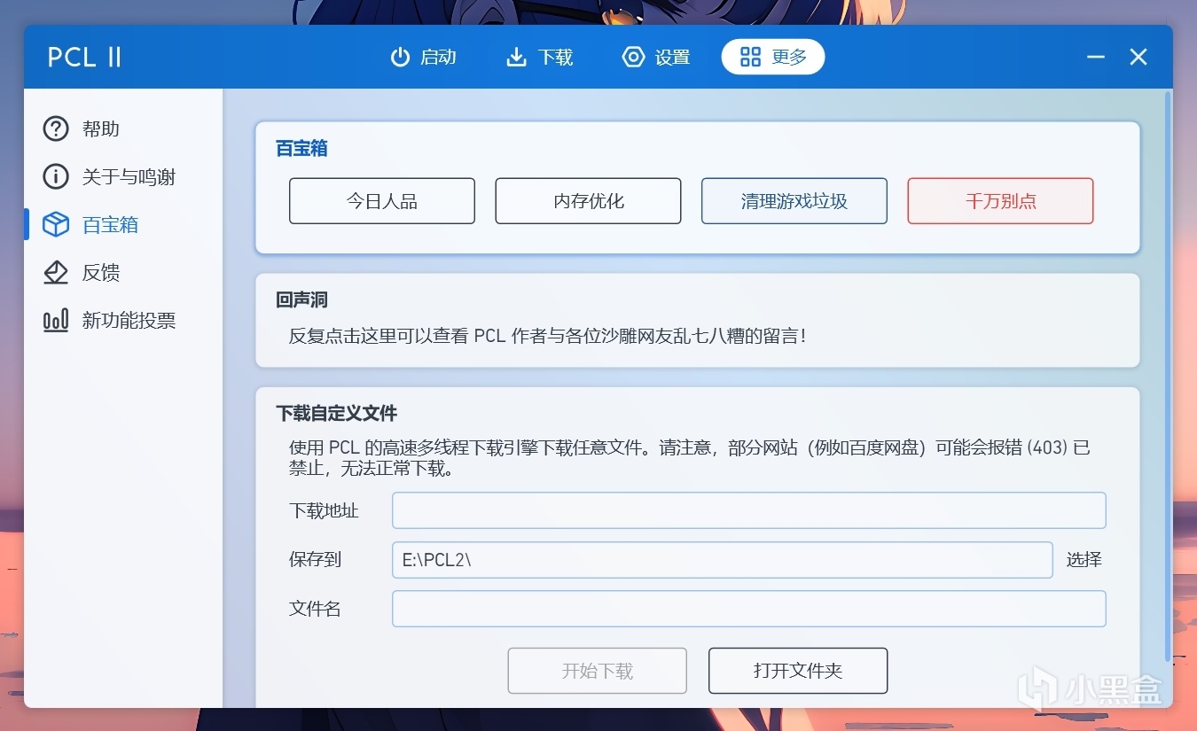
Task: Click the 保存到 path field
Action: pos(723,560)
